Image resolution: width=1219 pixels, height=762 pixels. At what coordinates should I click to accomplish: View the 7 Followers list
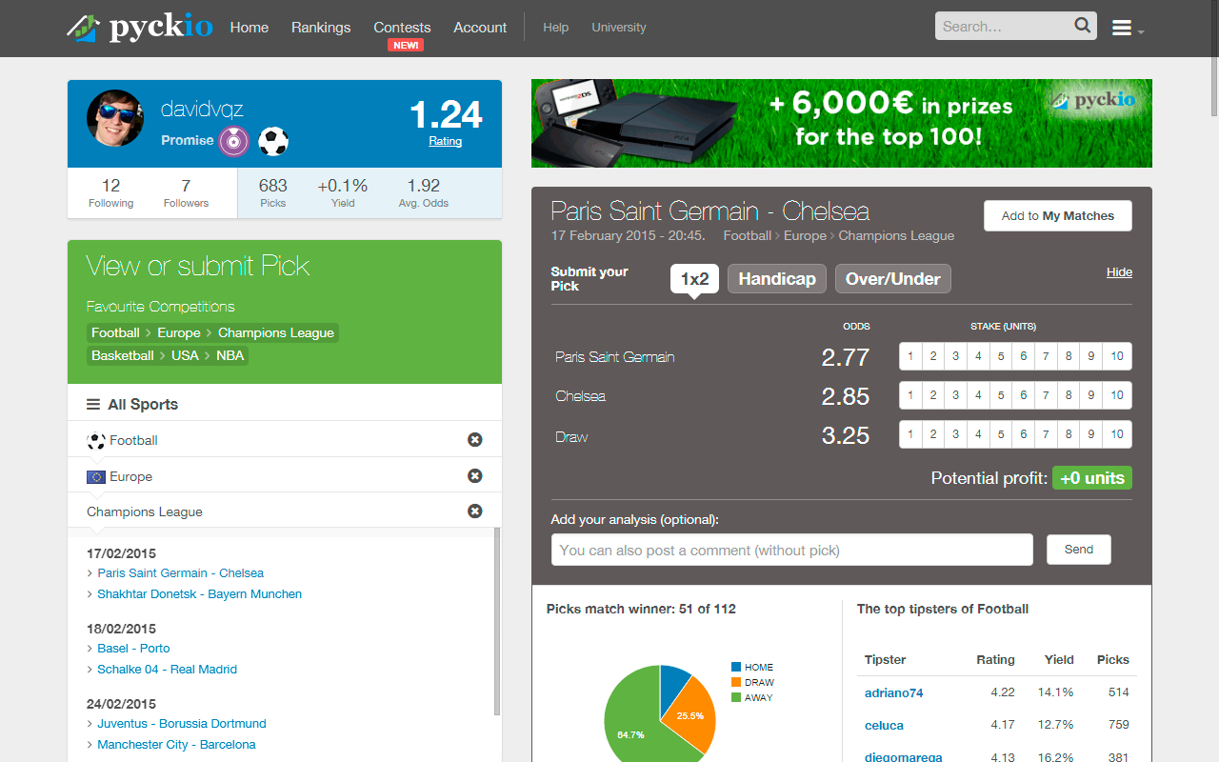pyautogui.click(x=186, y=192)
